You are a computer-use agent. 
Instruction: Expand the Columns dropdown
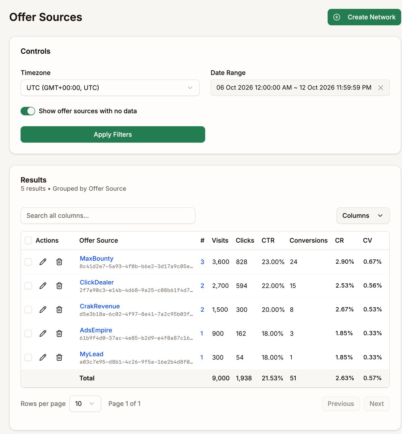click(x=363, y=216)
